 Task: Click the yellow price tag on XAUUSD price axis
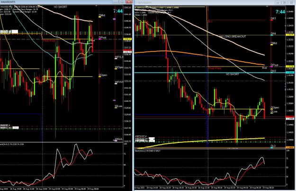(x=127, y=39)
